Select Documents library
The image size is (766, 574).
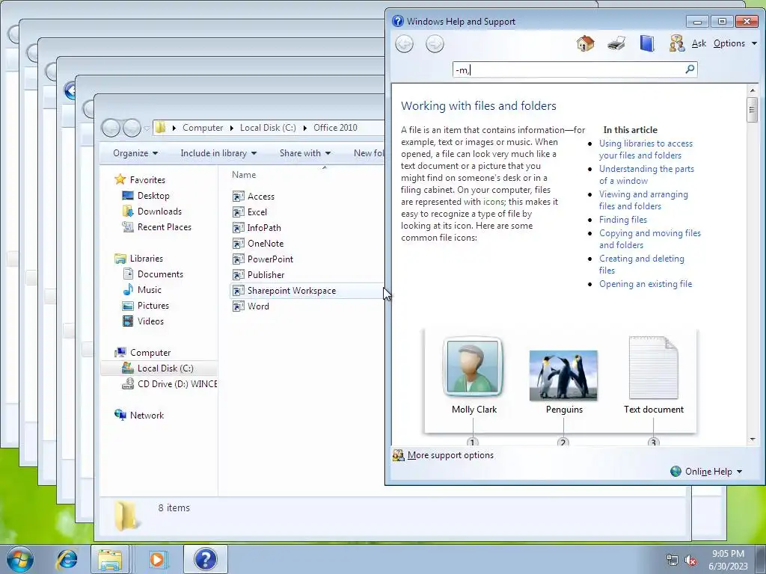[160, 274]
